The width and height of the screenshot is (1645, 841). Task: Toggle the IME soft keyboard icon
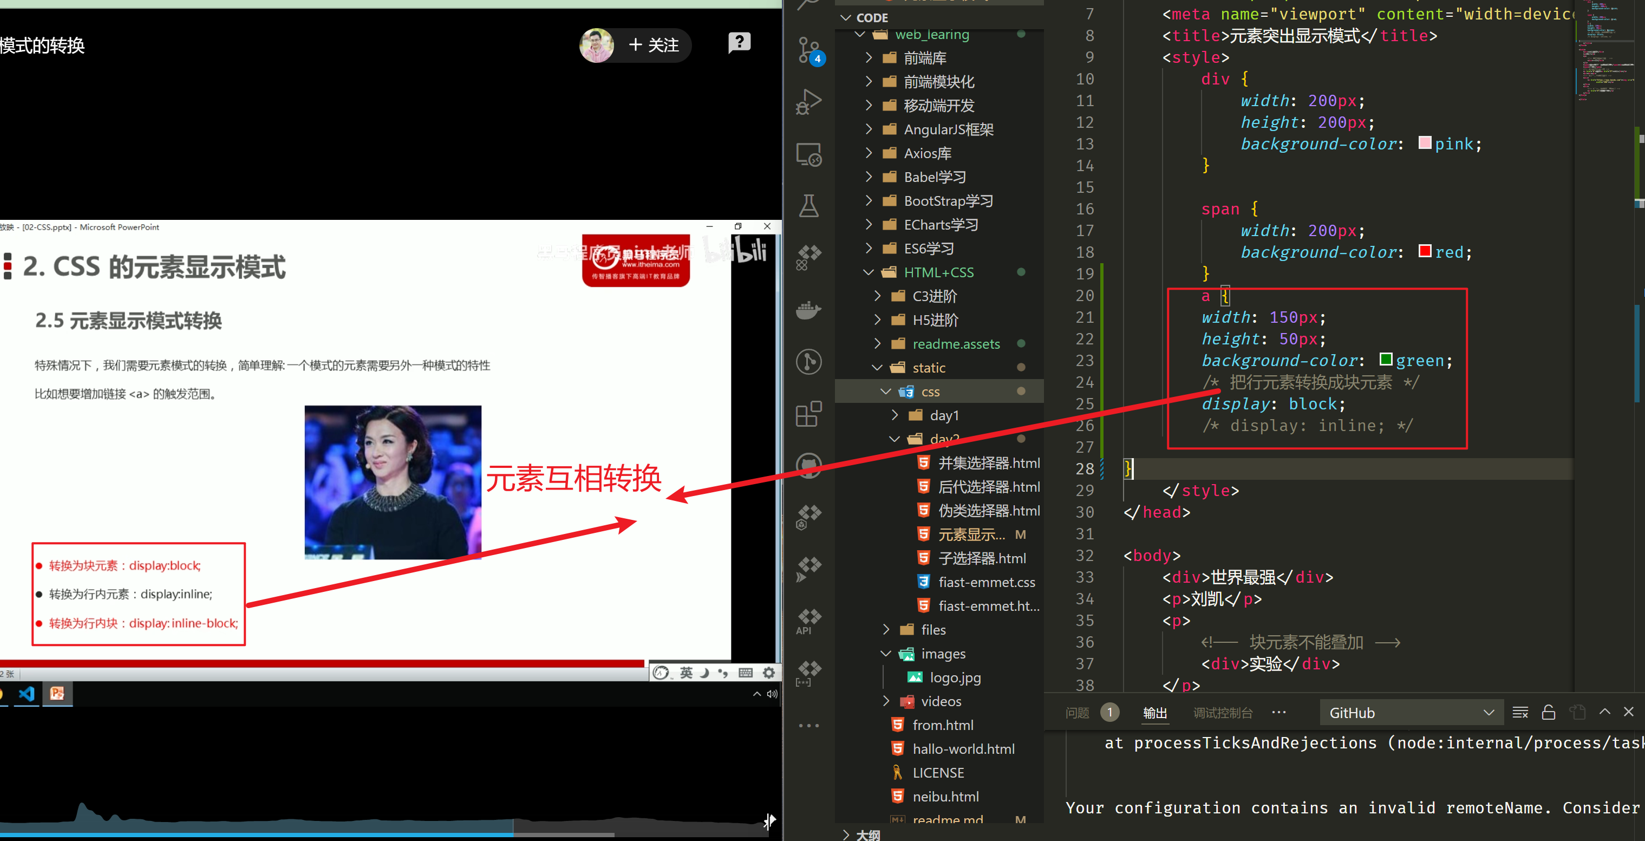point(745,673)
